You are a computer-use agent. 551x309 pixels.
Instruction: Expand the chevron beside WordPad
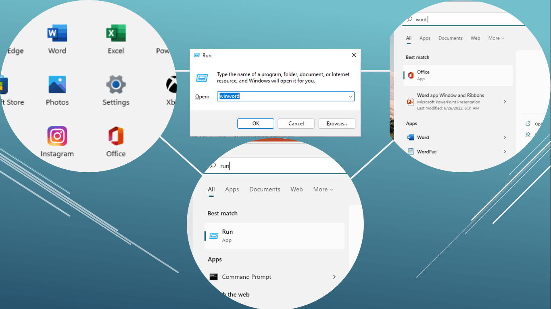pos(505,152)
